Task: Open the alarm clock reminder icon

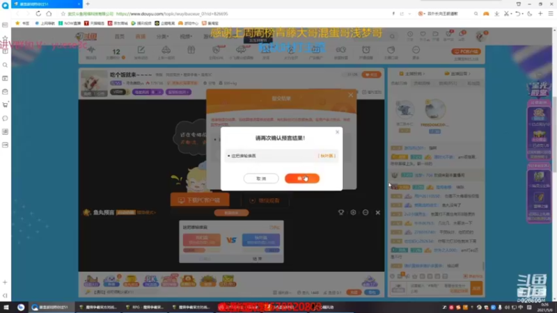Action: pyautogui.click(x=366, y=50)
